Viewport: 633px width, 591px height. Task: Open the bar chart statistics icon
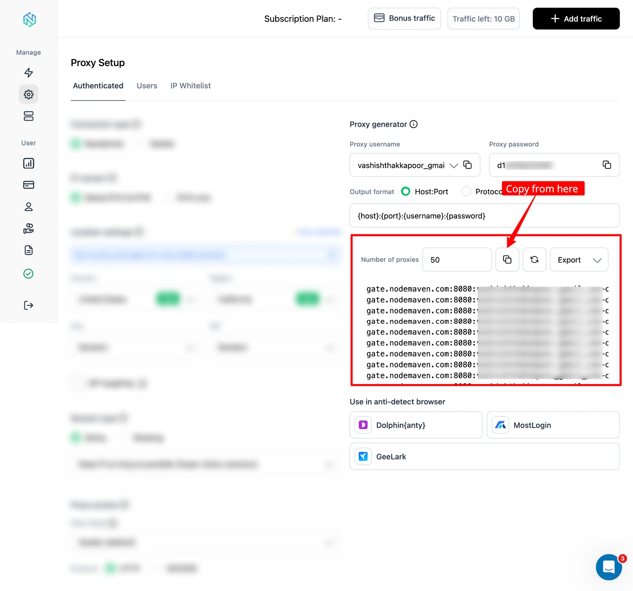pyautogui.click(x=28, y=163)
